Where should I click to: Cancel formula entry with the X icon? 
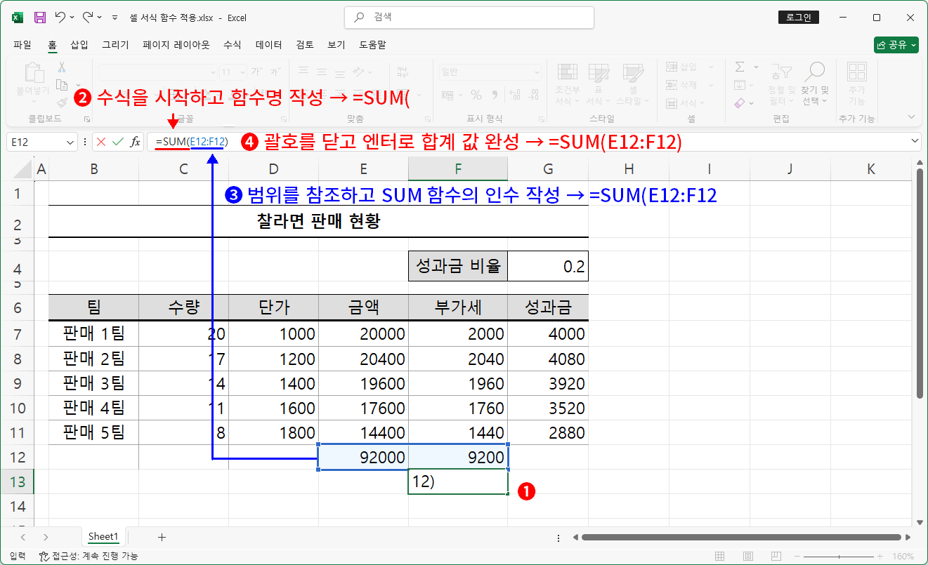tap(101, 142)
